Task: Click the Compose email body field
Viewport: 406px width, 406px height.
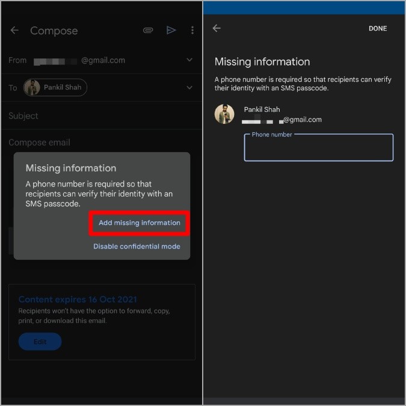Action: tap(102, 143)
